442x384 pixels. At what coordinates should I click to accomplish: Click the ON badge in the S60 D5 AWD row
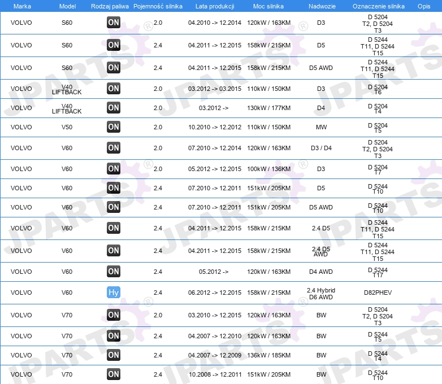tap(114, 68)
